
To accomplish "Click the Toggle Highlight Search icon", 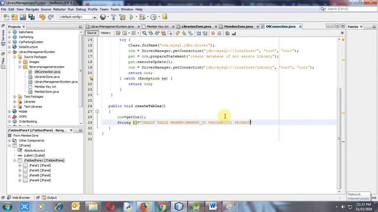I will pyautogui.click(x=164, y=33).
